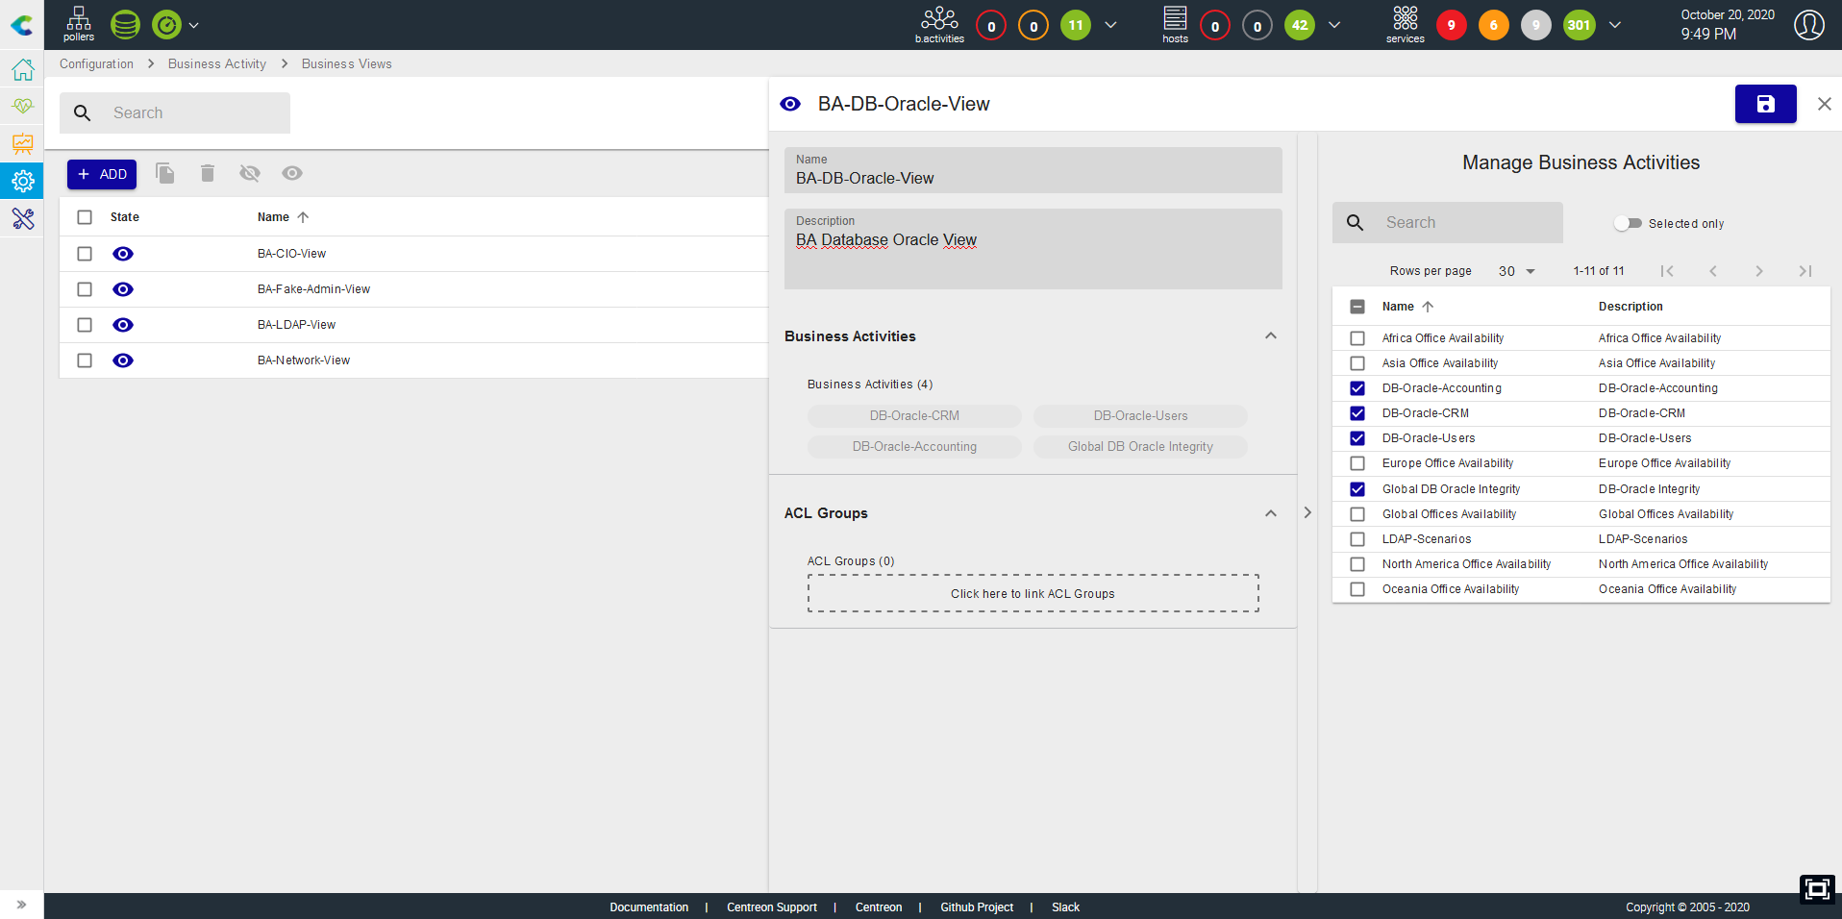This screenshot has width=1842, height=919.
Task: Open the user profile icon
Action: point(1808,25)
